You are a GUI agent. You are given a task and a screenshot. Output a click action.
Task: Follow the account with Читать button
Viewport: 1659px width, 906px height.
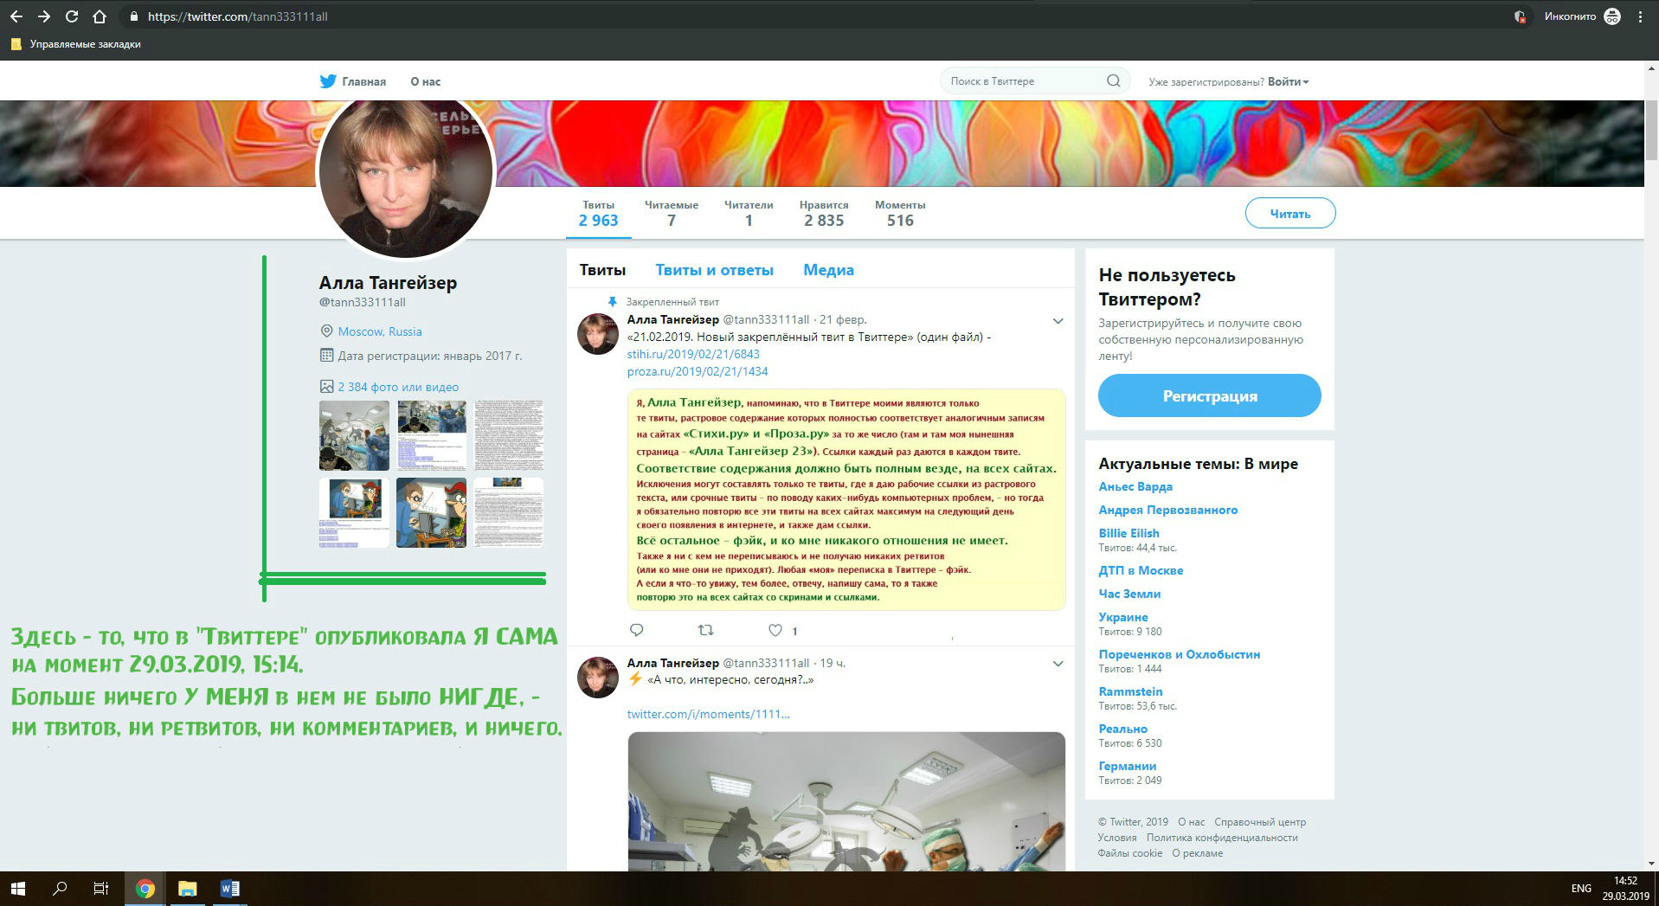click(1289, 213)
